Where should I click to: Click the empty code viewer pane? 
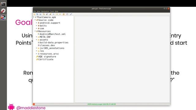(122, 59)
